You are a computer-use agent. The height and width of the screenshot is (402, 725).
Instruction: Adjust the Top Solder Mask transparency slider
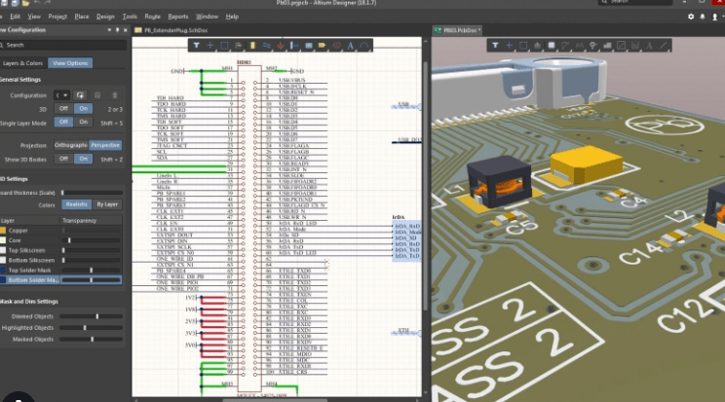pos(92,270)
